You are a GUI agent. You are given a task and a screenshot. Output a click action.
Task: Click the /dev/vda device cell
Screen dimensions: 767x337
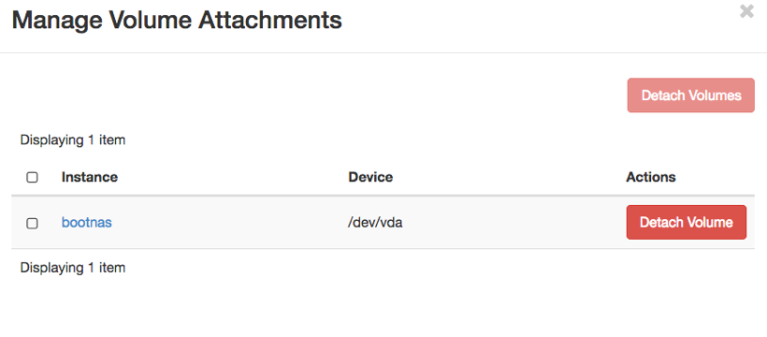click(375, 223)
